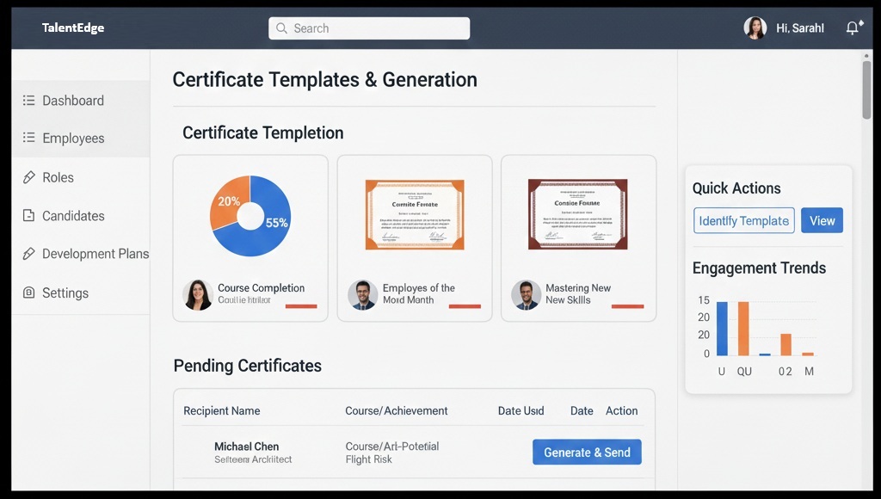Go to Development Plans section

click(x=95, y=254)
